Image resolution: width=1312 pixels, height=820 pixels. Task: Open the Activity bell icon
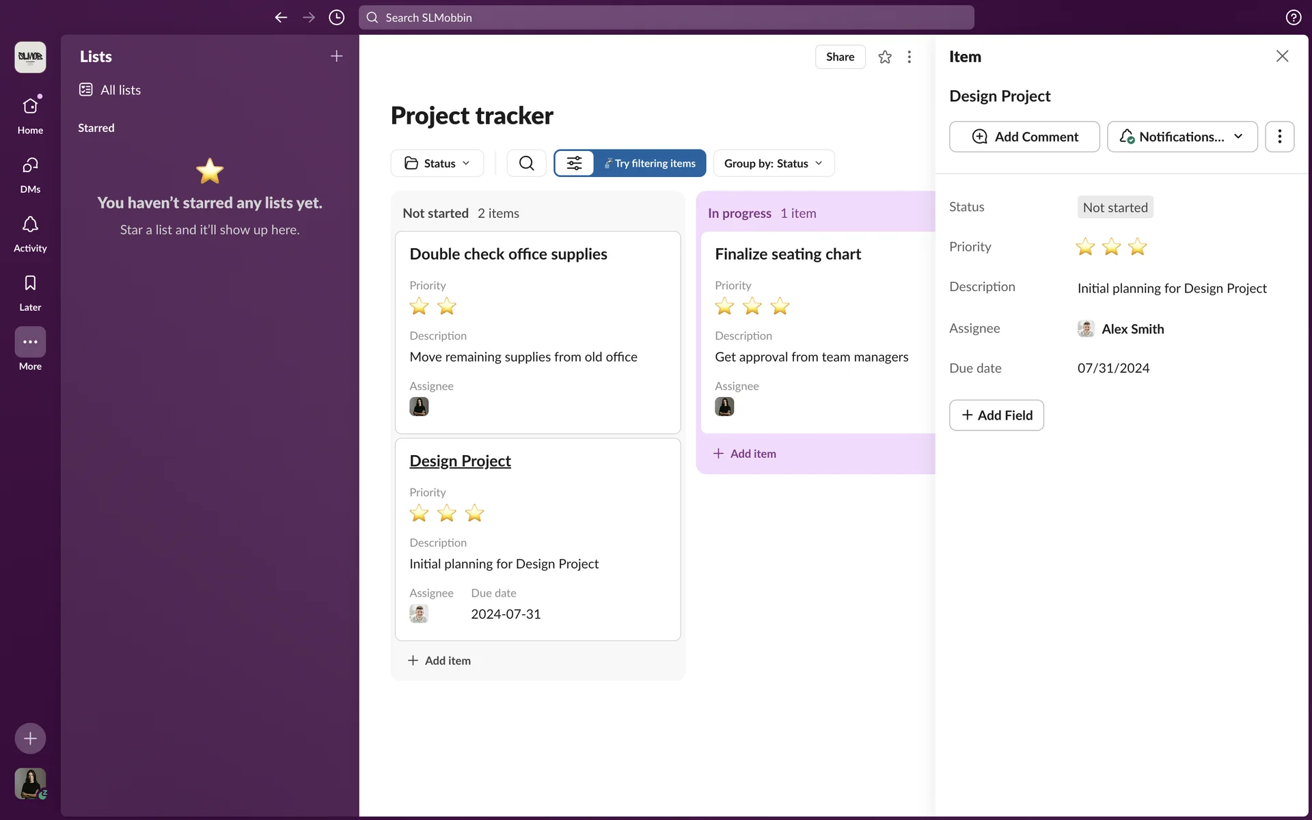tap(30, 225)
